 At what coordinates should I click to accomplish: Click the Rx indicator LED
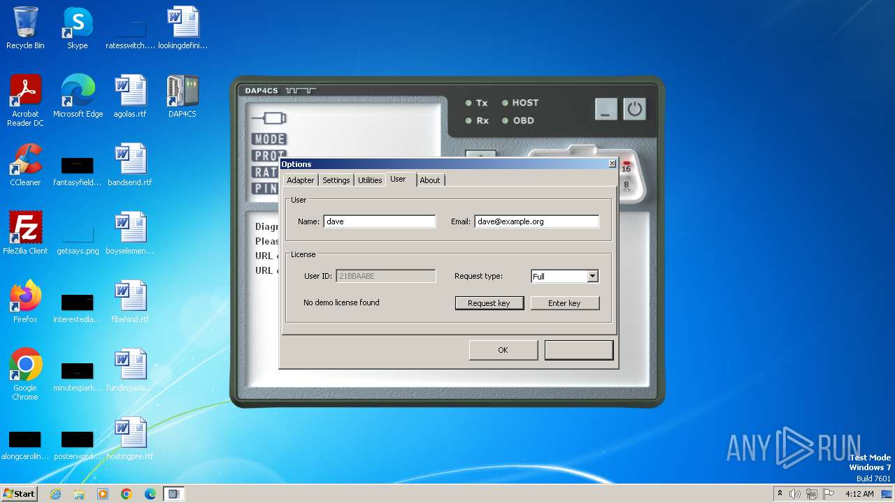468,121
